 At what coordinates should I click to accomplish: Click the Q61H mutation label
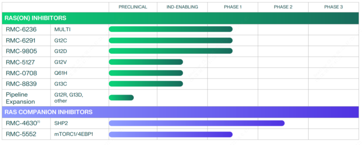tap(61, 73)
